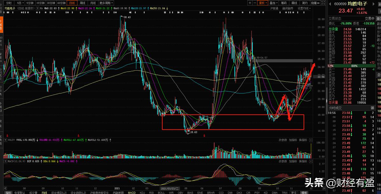This screenshot has width=381, height=194.
Task: Go to previous stock with left arrow
Action: [331, 4]
